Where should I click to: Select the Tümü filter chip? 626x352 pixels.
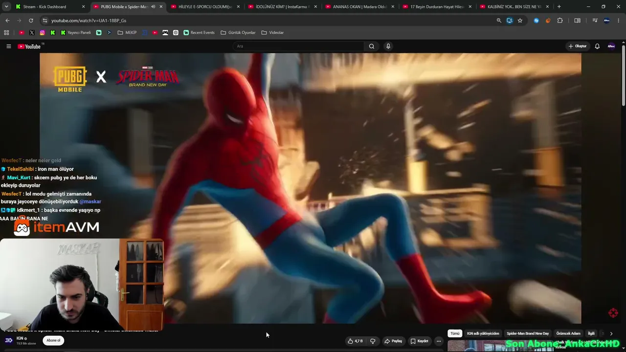coord(455,333)
